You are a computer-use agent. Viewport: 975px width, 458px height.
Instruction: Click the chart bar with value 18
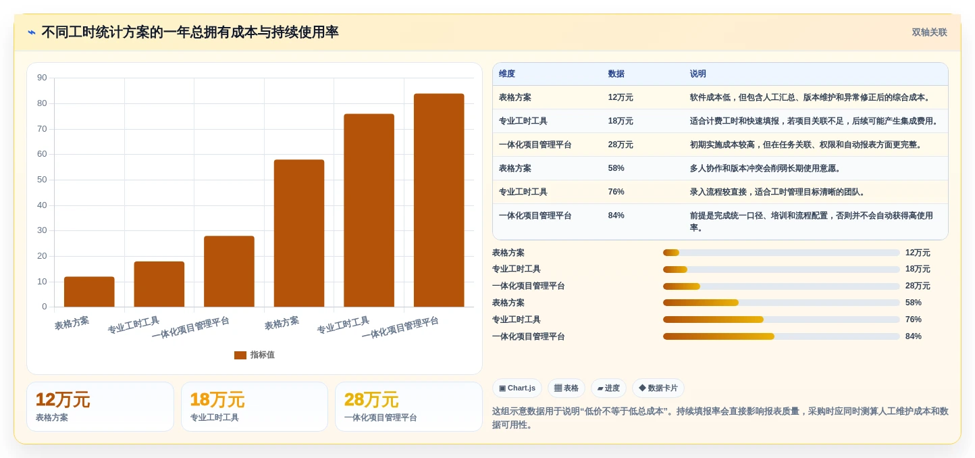click(159, 284)
